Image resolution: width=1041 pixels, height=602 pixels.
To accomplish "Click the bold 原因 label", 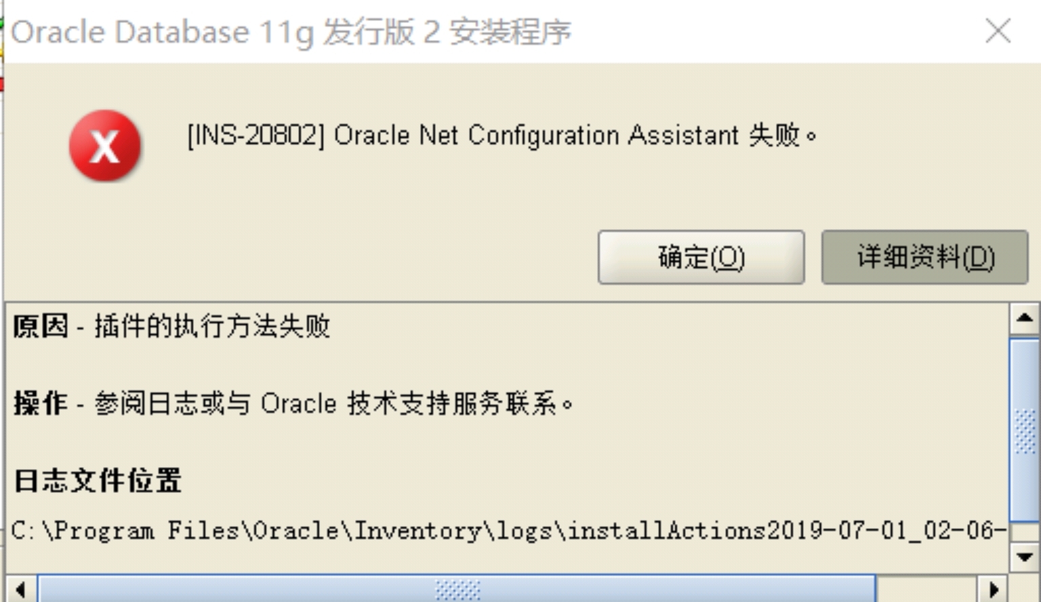I will [x=41, y=326].
